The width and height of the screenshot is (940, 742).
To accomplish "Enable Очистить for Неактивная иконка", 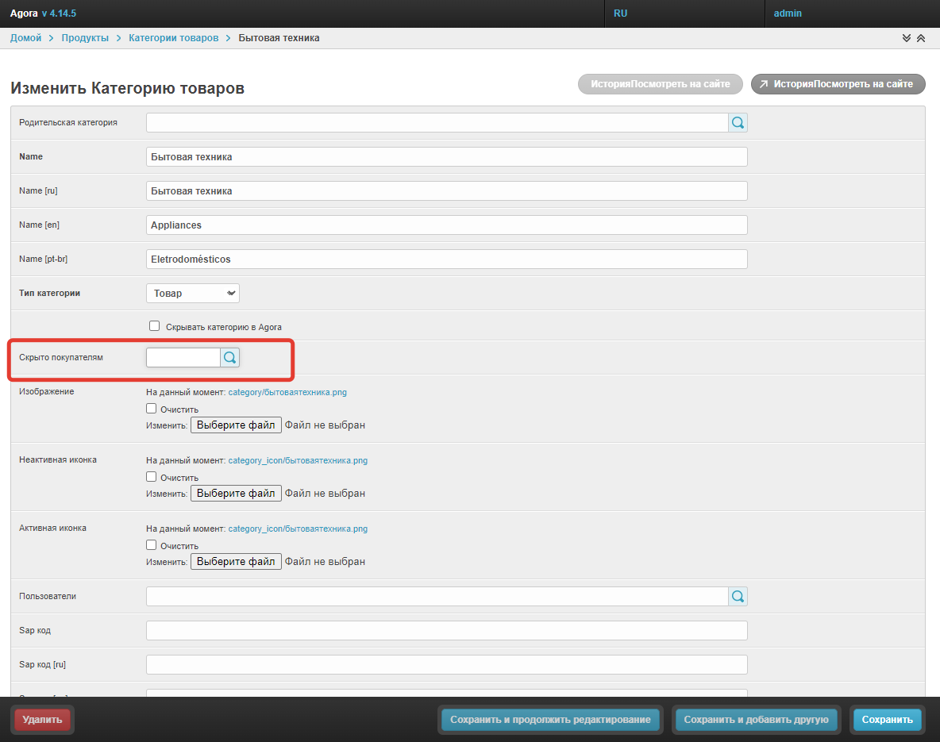I will (x=152, y=477).
